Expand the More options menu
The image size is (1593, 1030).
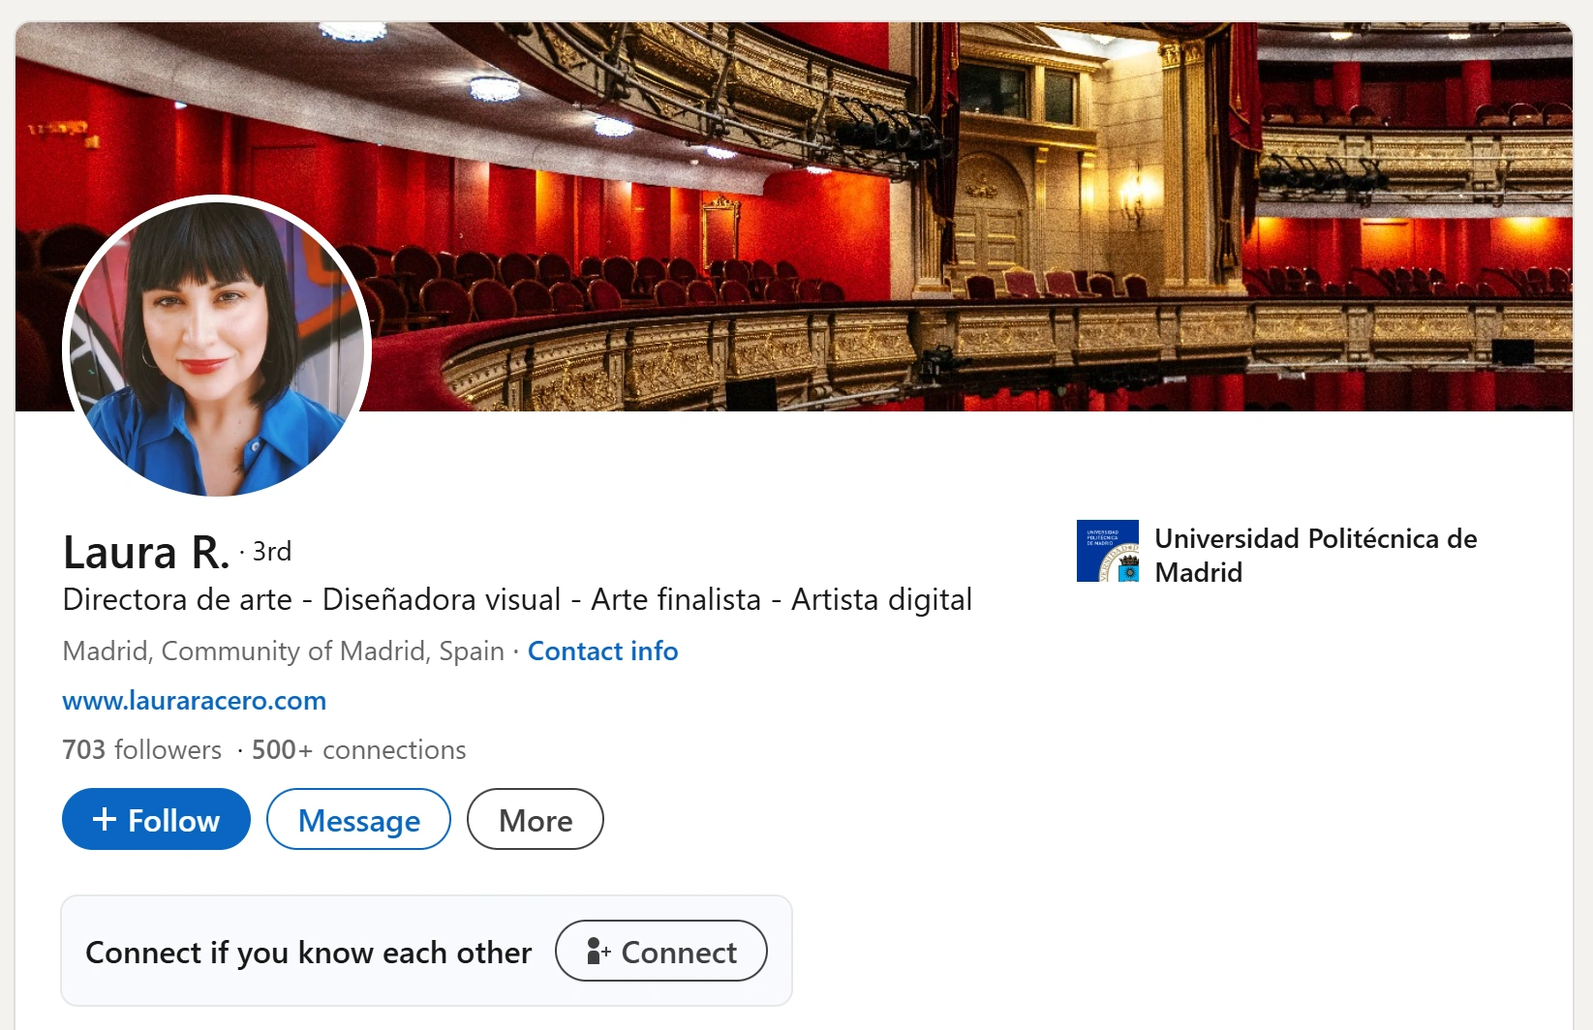point(535,820)
